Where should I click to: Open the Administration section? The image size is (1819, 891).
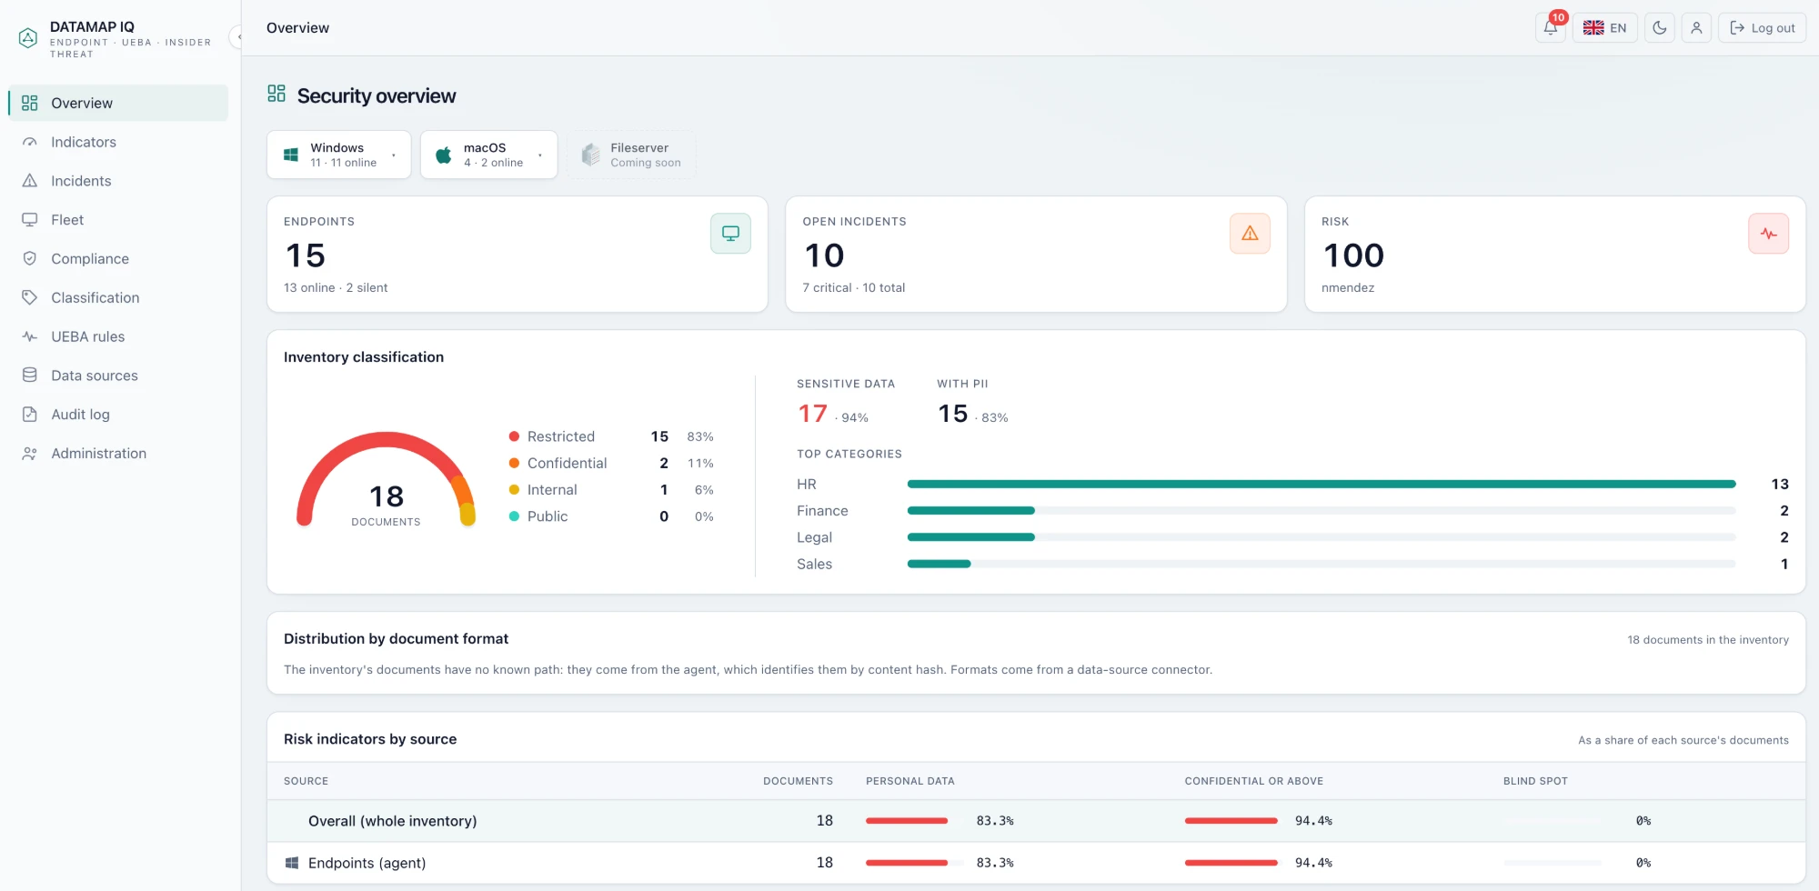click(x=118, y=454)
